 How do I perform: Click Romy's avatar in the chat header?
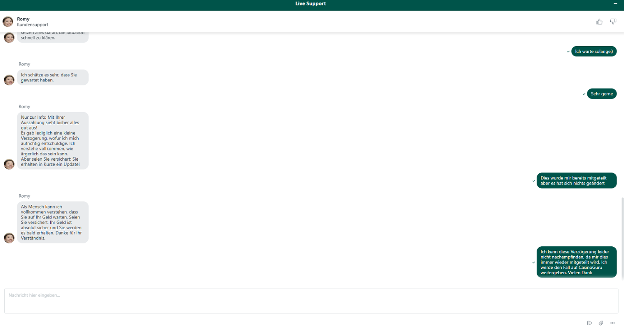click(8, 22)
